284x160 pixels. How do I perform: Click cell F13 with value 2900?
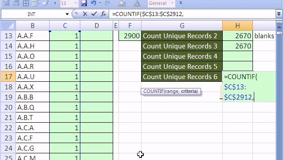pos(130,36)
